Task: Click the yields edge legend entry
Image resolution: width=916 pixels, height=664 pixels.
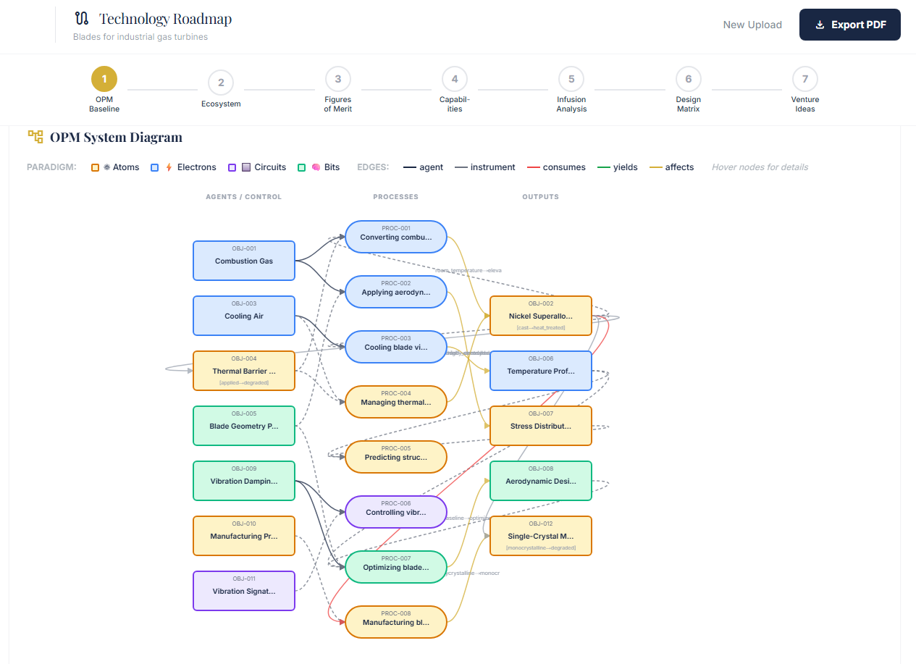Action: click(618, 167)
